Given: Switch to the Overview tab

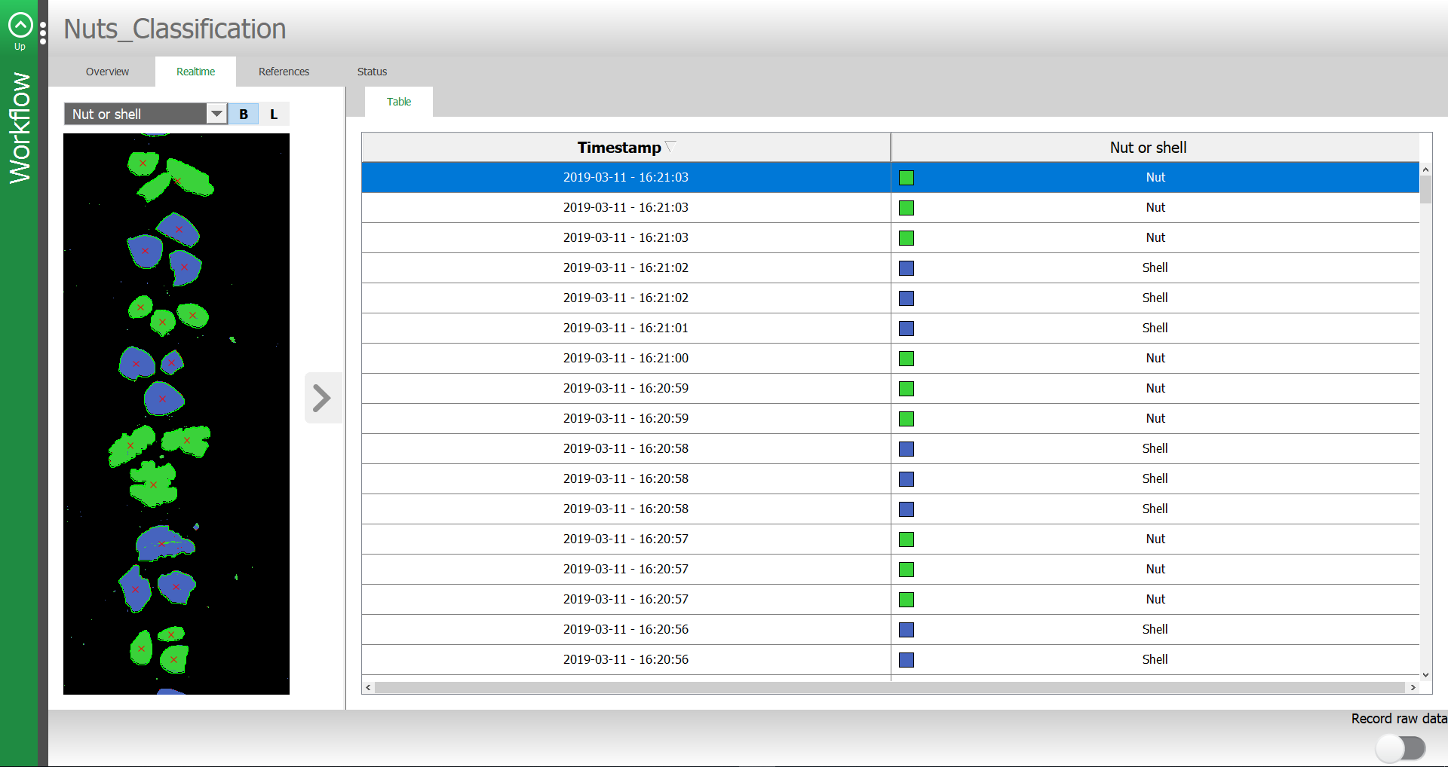Looking at the screenshot, I should pyautogui.click(x=107, y=72).
